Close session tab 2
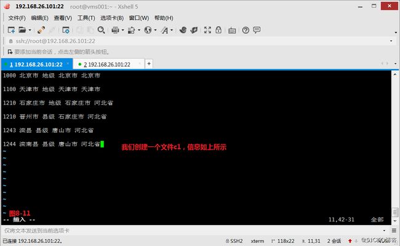Viewport: 400px width, 246px height. pos(140,63)
